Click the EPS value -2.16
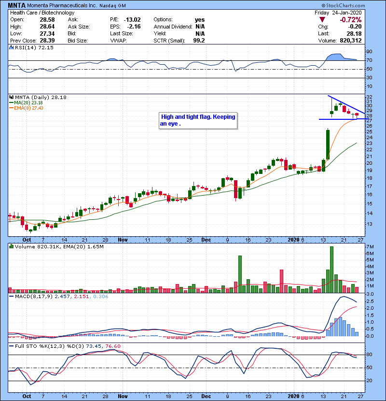 click(134, 27)
